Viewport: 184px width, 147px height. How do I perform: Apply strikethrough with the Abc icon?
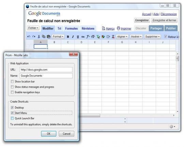pos(83,37)
